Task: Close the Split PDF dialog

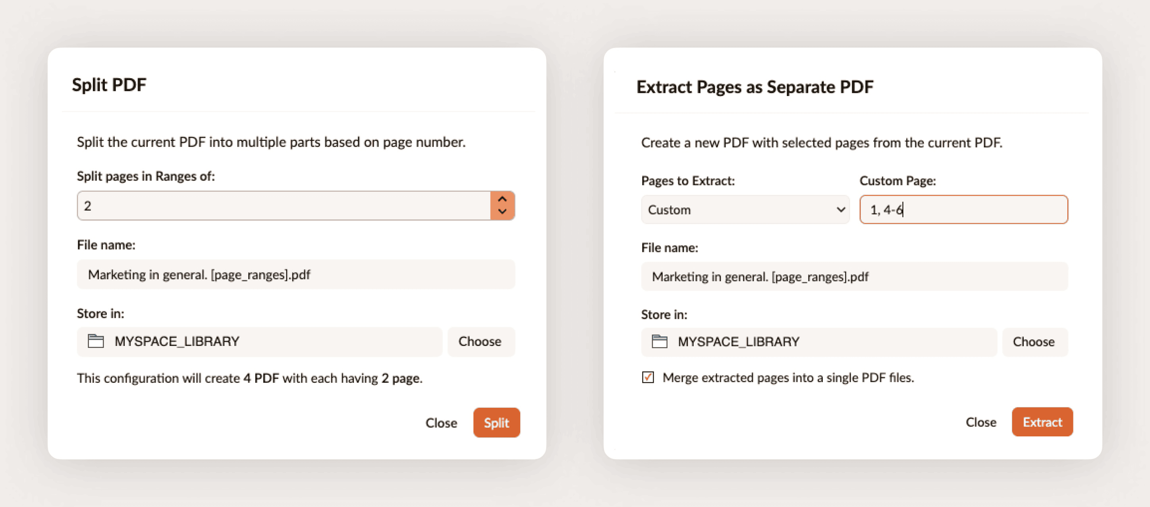Action: point(441,422)
